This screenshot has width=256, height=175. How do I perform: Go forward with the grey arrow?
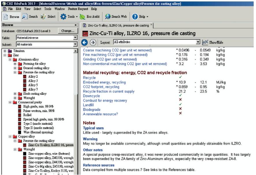93,43
